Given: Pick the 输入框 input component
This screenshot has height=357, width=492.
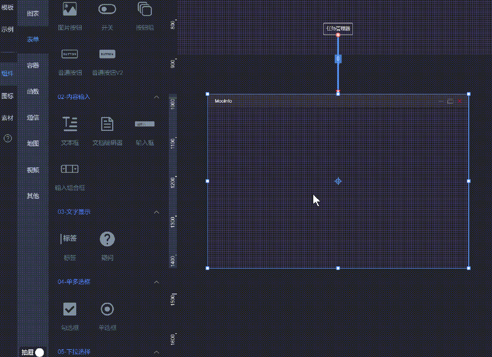Looking at the screenshot, I should click(x=145, y=124).
